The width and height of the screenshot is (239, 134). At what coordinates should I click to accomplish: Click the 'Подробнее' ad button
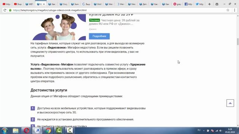[x=99, y=36]
